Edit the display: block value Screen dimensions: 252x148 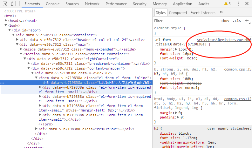click(184, 133)
